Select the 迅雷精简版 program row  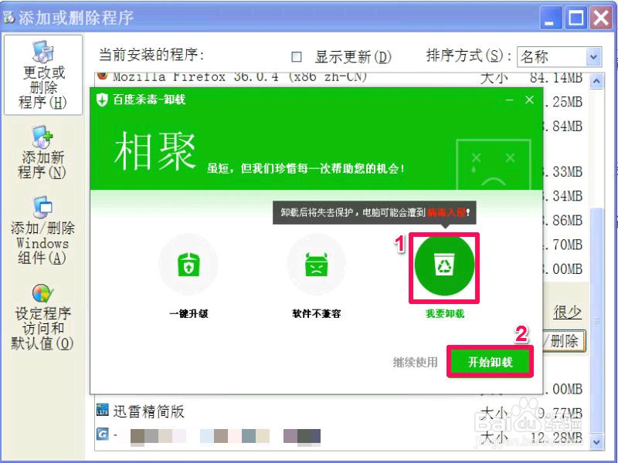(341, 412)
